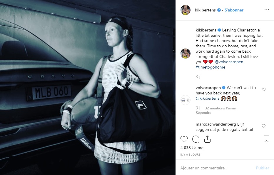Like the marcoachvandenberg comment
The width and height of the screenshot is (274, 175).
pos(264,126)
